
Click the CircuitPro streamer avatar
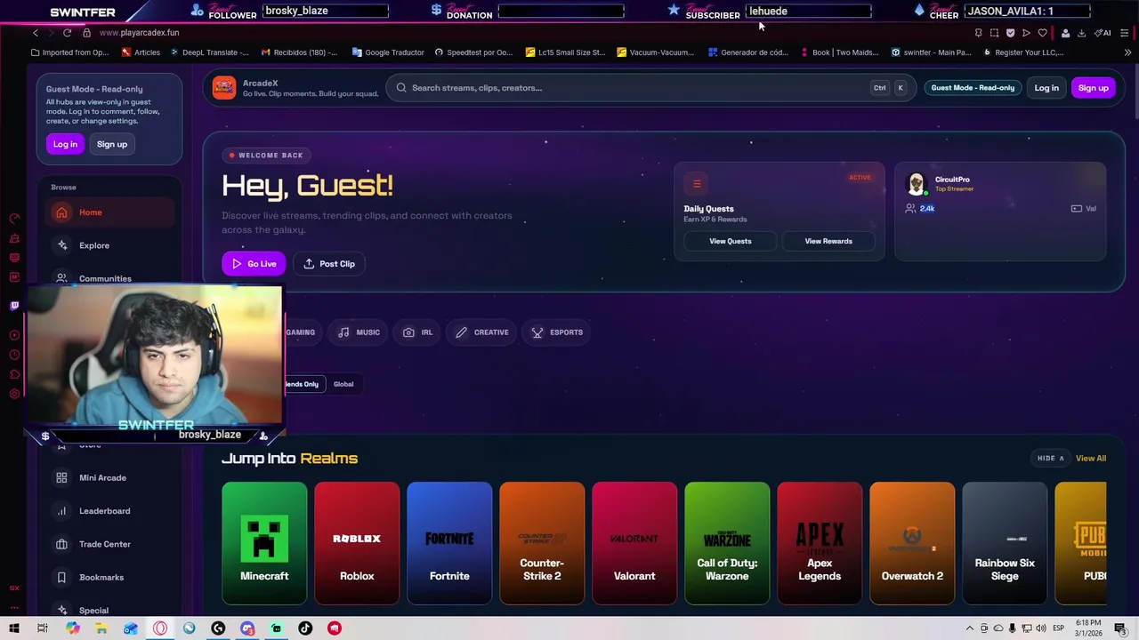[x=916, y=184]
